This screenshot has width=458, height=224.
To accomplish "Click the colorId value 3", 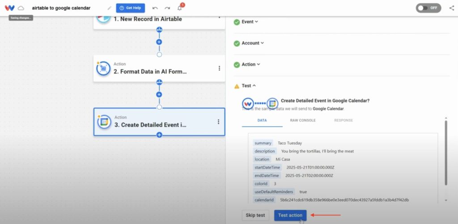I will point(275,184).
